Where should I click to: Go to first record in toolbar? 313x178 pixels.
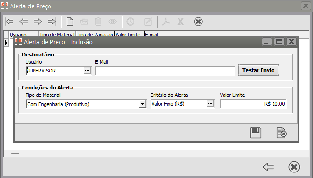[9, 22]
